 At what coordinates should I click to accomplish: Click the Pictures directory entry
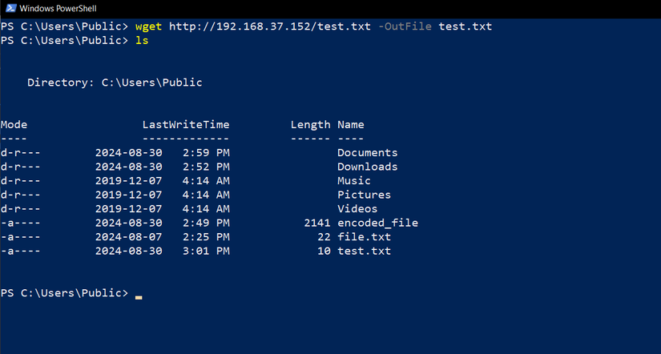[364, 195]
